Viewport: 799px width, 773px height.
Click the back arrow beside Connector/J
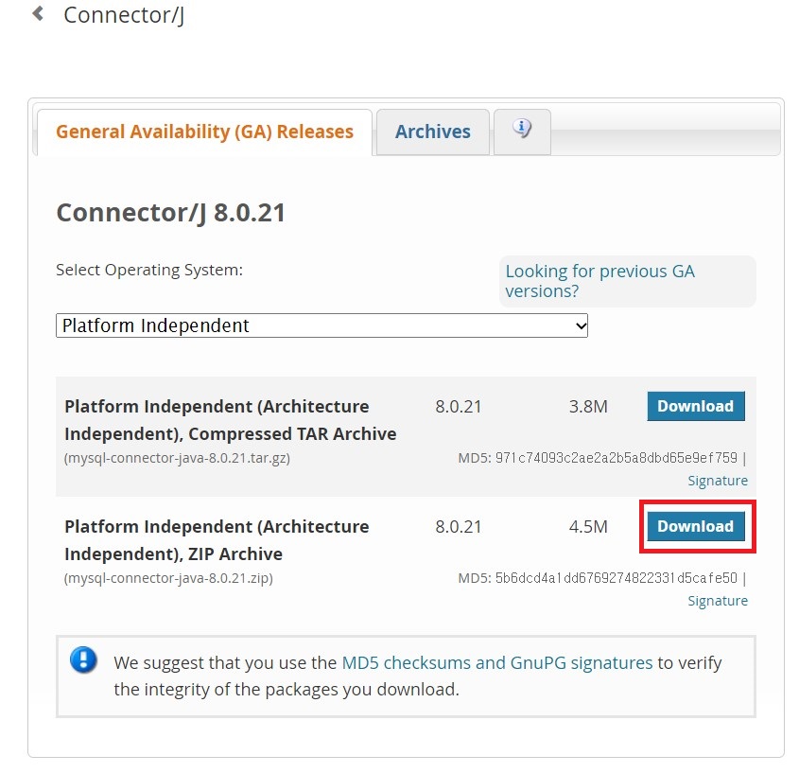point(38,14)
